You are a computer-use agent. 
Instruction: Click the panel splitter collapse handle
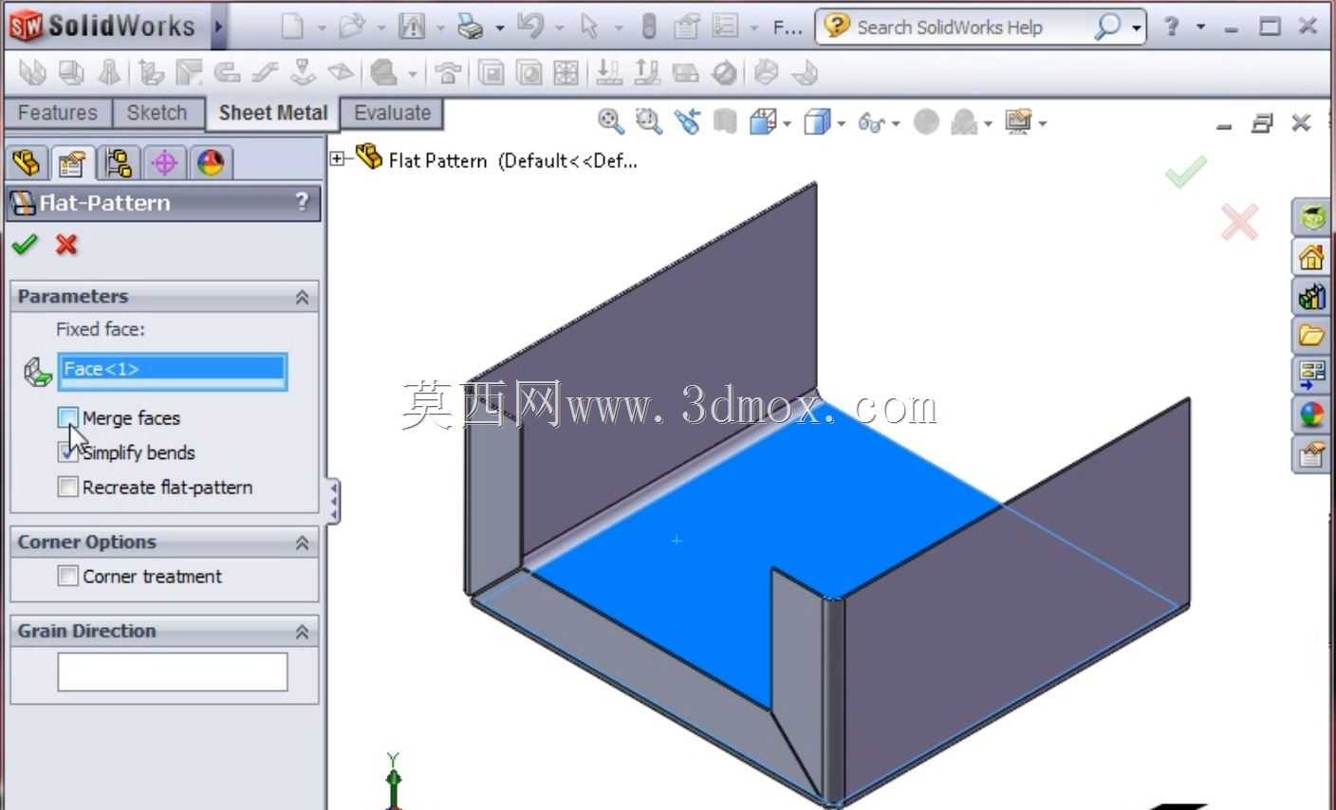333,501
